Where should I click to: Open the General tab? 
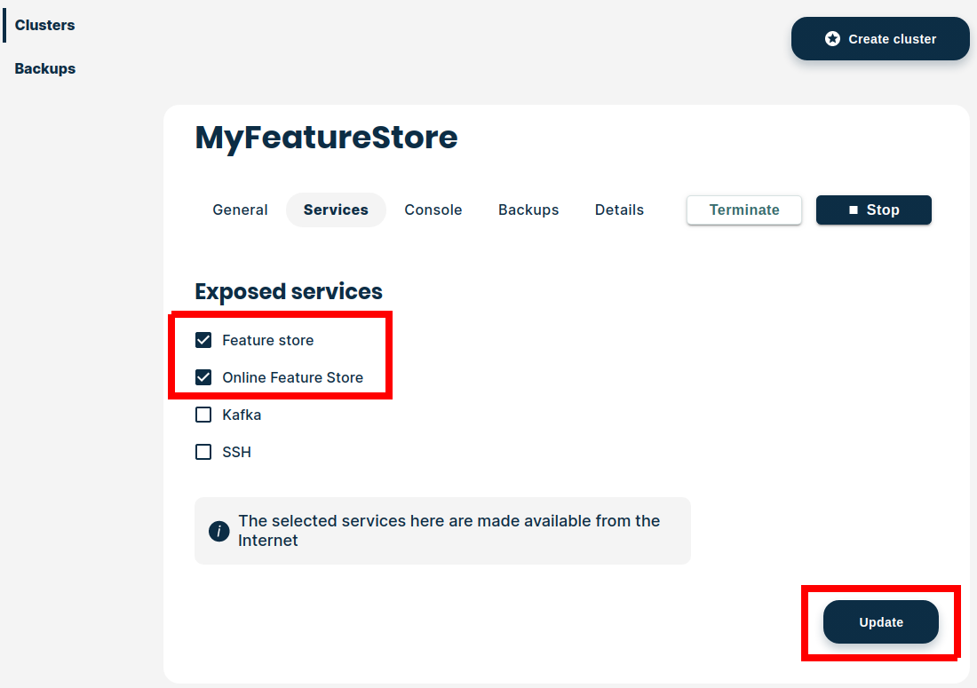click(x=240, y=210)
